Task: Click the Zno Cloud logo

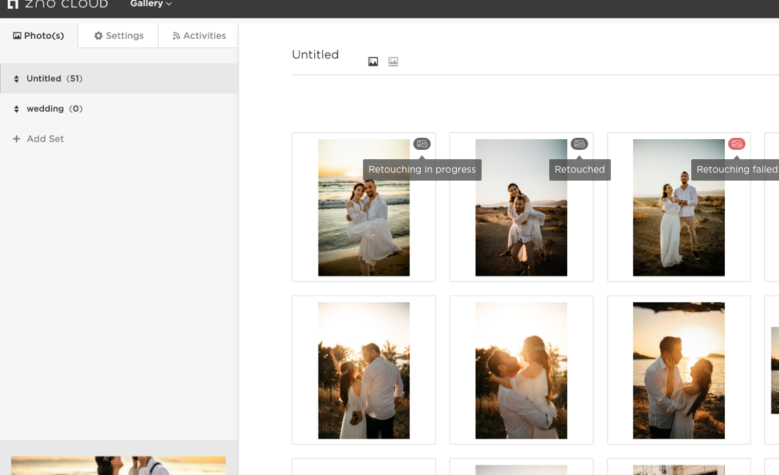Action: point(58,4)
